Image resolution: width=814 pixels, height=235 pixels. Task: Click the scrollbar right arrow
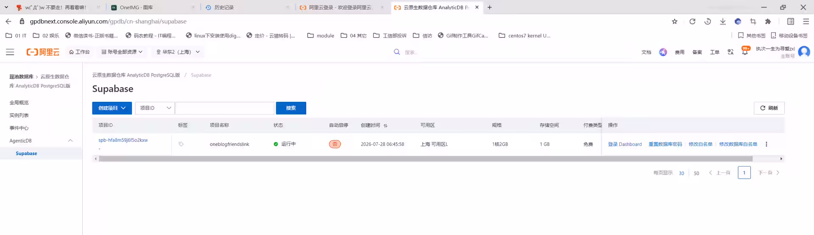(x=781, y=159)
